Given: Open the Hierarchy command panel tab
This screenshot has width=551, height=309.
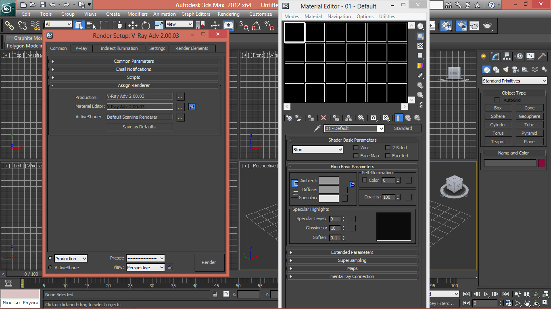Looking at the screenshot, I should click(507, 56).
